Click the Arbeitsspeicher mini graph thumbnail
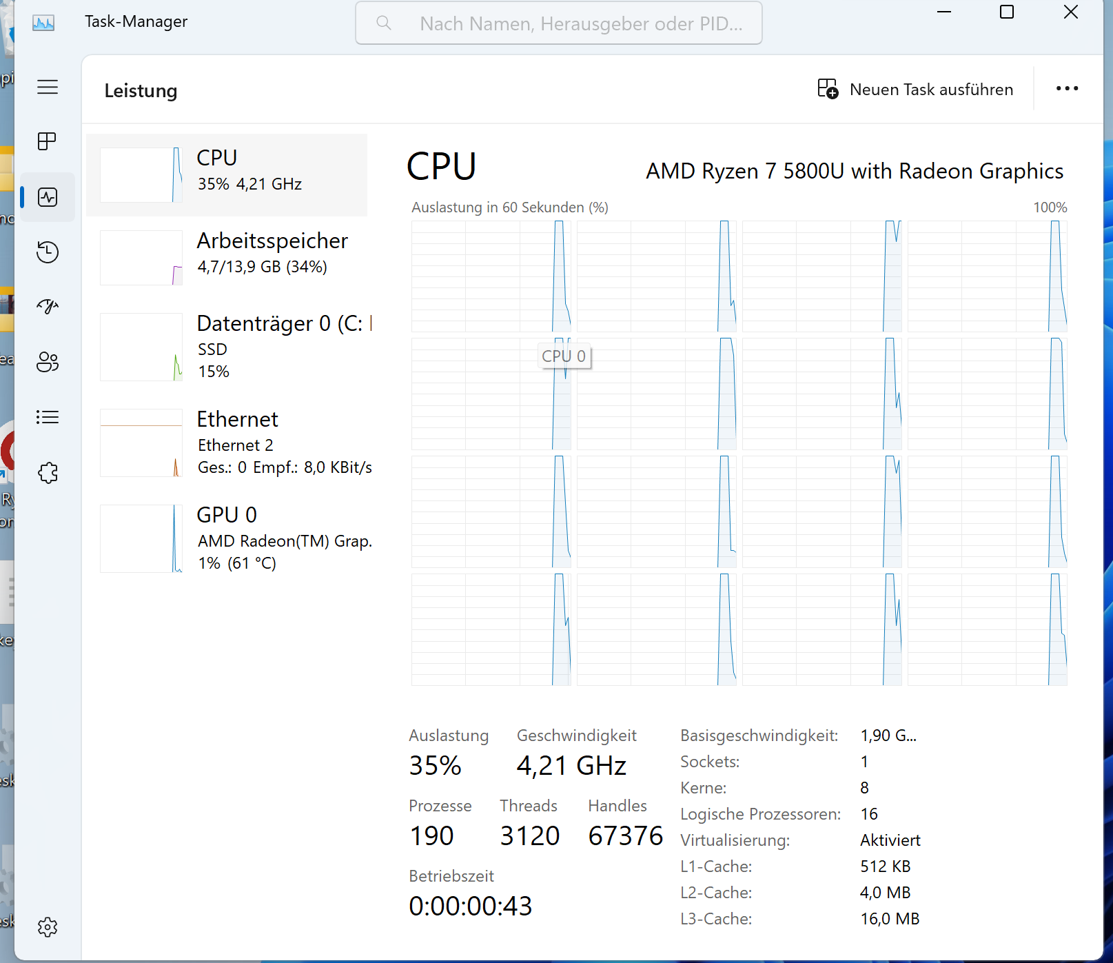The image size is (1113, 963). [141, 258]
